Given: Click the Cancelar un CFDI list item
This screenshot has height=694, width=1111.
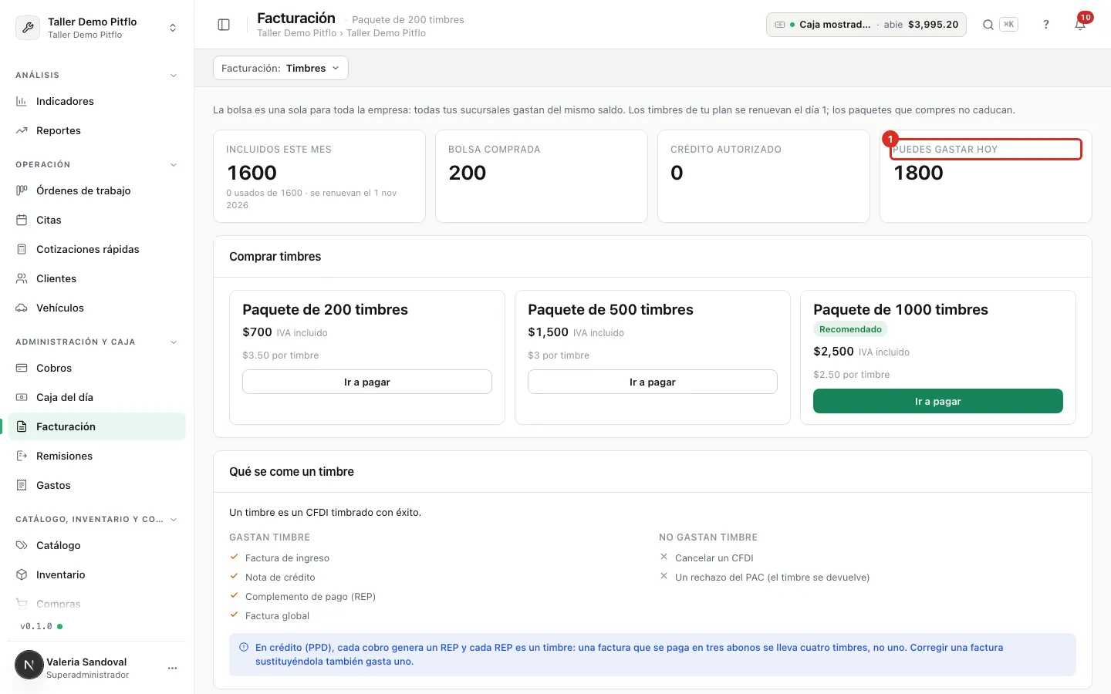Looking at the screenshot, I should pyautogui.click(x=714, y=558).
